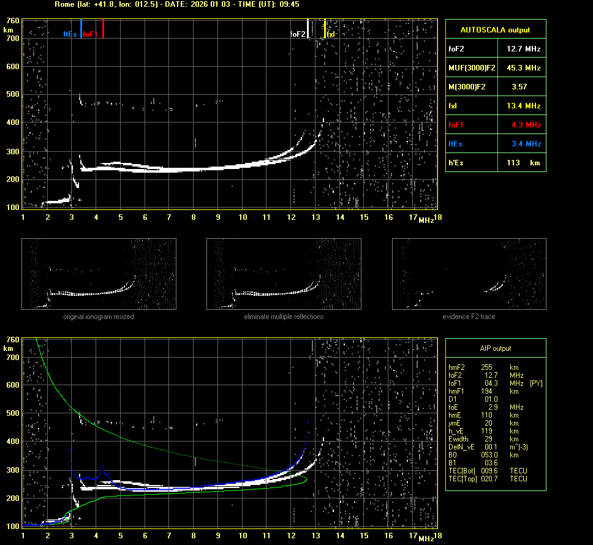
Task: Select the M(3000)F2 3.57 value cell
Action: pyautogui.click(x=519, y=87)
